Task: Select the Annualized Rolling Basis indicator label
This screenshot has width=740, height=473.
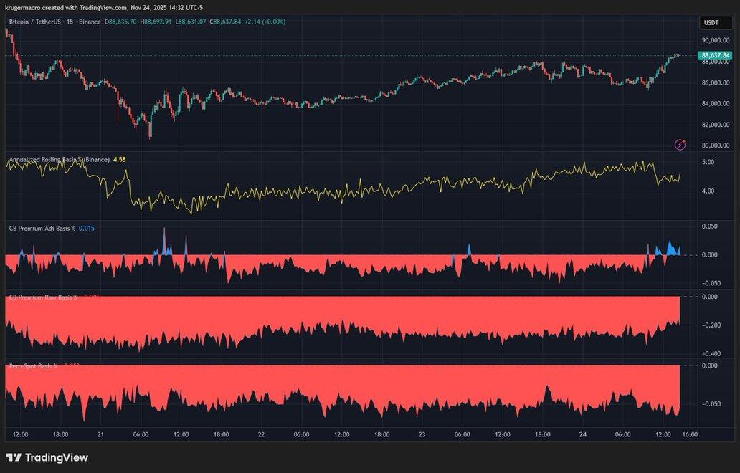Action: (x=59, y=159)
